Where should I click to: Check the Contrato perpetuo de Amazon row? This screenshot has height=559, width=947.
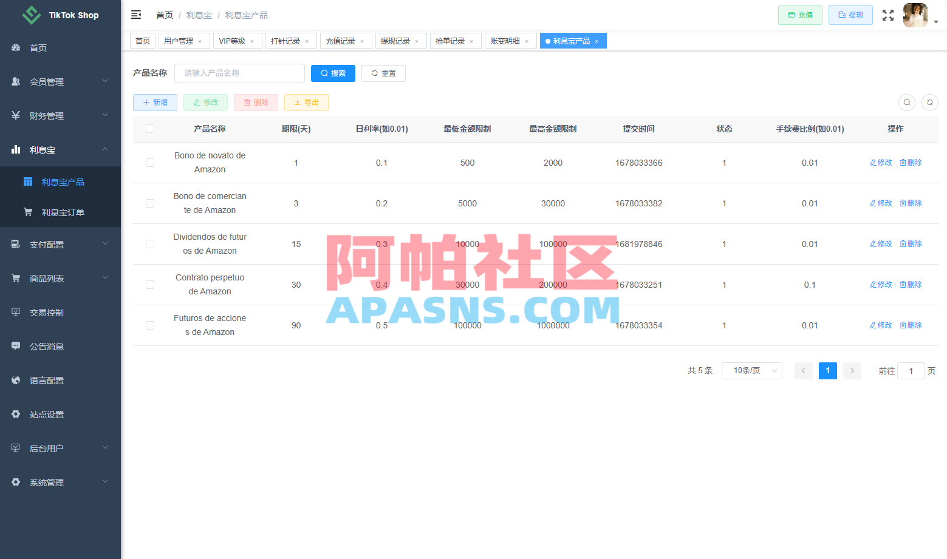point(150,285)
